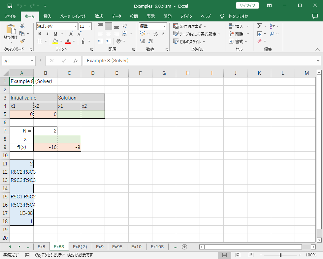Click the wrap text icon

pos(125,26)
